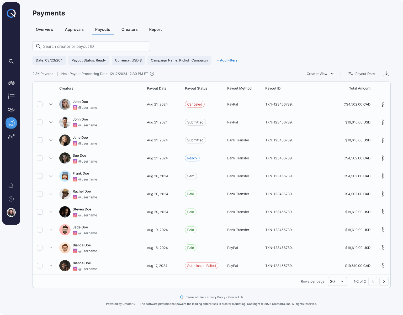Sort by Payout Date button
Viewport: 403px width, 315px height.
[x=361, y=74]
